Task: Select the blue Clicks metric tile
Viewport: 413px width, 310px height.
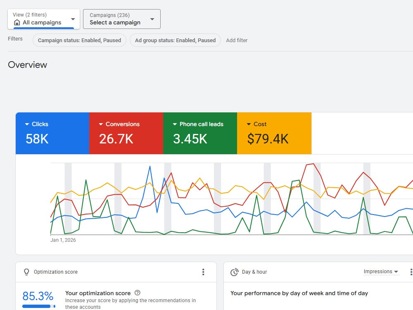Action: tap(52, 134)
